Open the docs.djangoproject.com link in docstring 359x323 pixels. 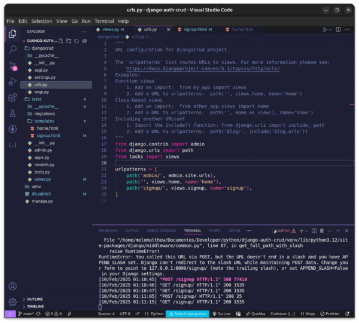203,69
